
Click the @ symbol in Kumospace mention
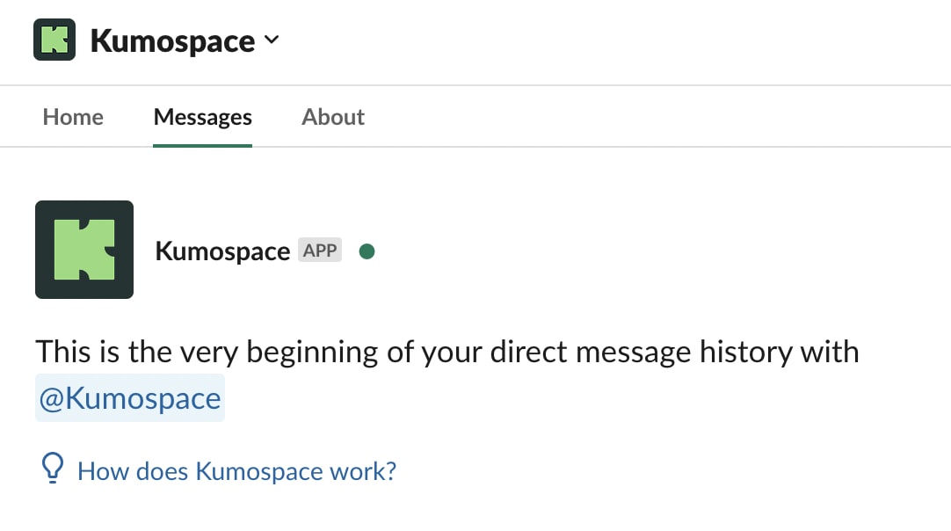click(52, 399)
